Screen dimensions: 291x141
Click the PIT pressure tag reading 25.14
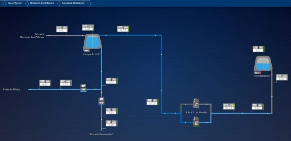click(x=153, y=102)
